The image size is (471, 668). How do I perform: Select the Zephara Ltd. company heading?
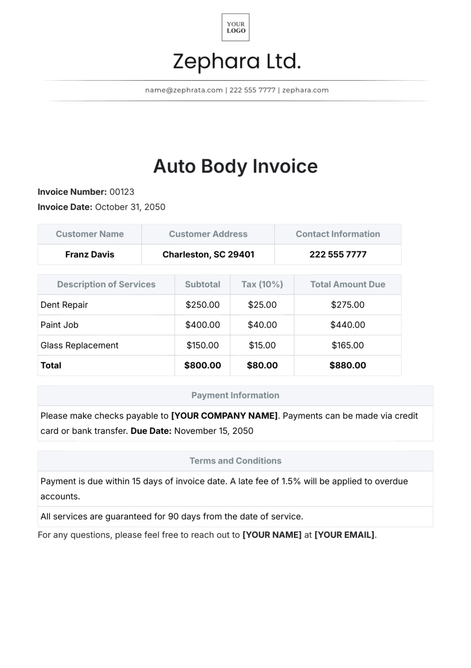(237, 62)
